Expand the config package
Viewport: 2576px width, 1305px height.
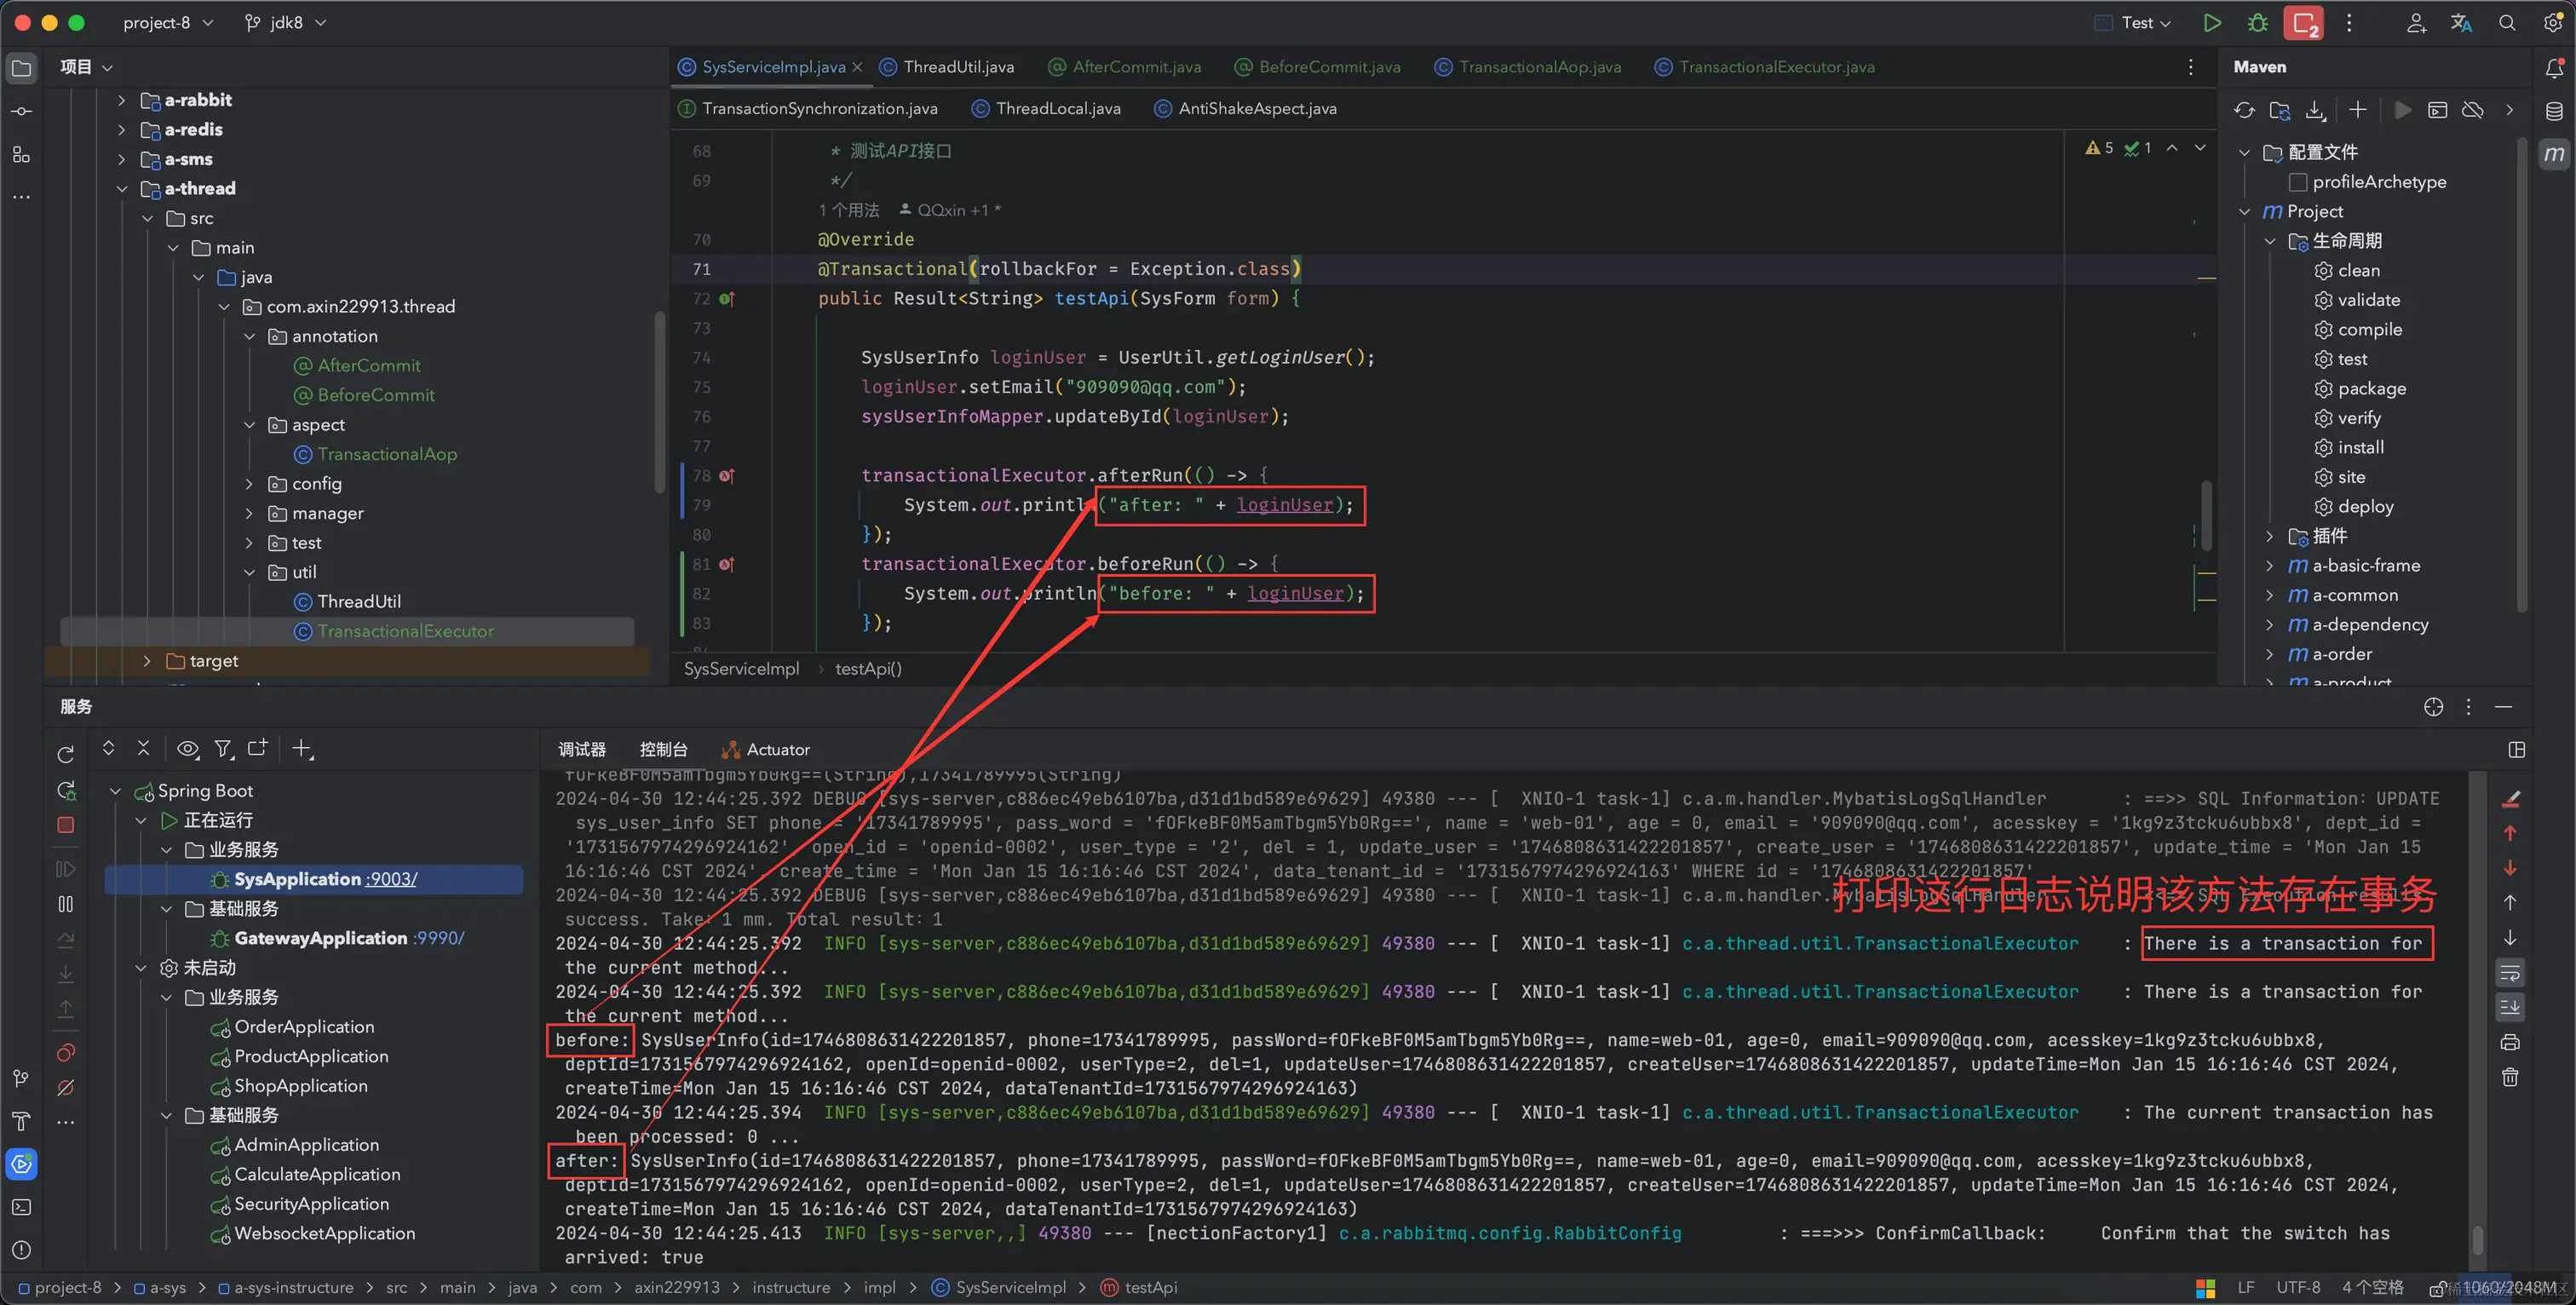pos(249,484)
